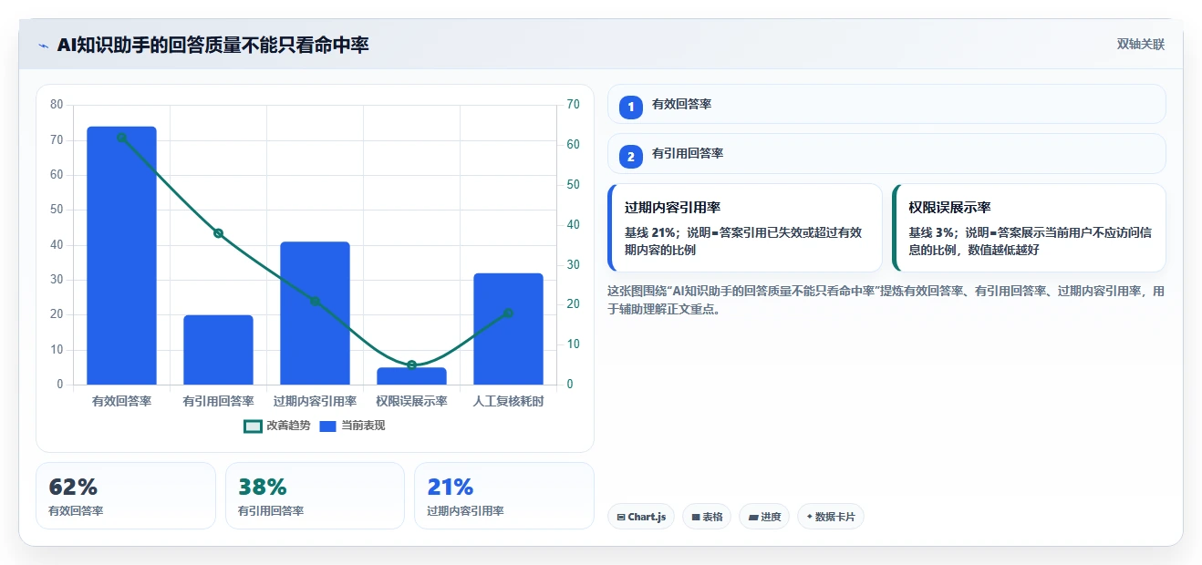Screen dimensions: 1202x565
Task: Click the 数据卡片 tag
Action: click(831, 517)
